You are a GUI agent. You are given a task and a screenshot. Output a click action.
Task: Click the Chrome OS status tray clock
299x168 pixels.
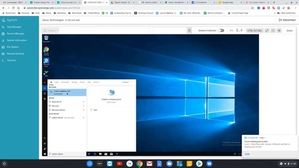(293, 164)
